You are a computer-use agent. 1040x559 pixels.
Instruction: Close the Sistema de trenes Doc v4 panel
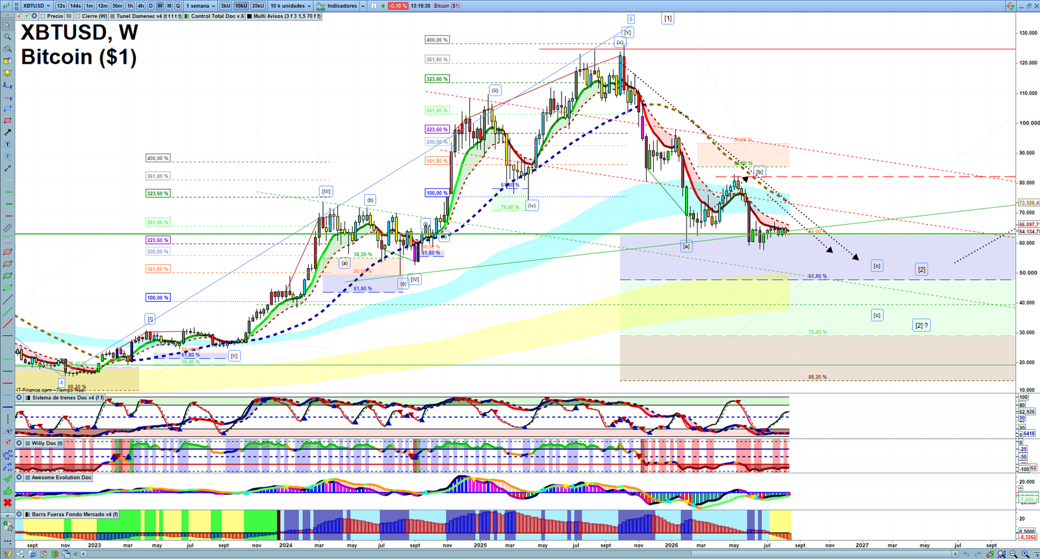(19, 397)
